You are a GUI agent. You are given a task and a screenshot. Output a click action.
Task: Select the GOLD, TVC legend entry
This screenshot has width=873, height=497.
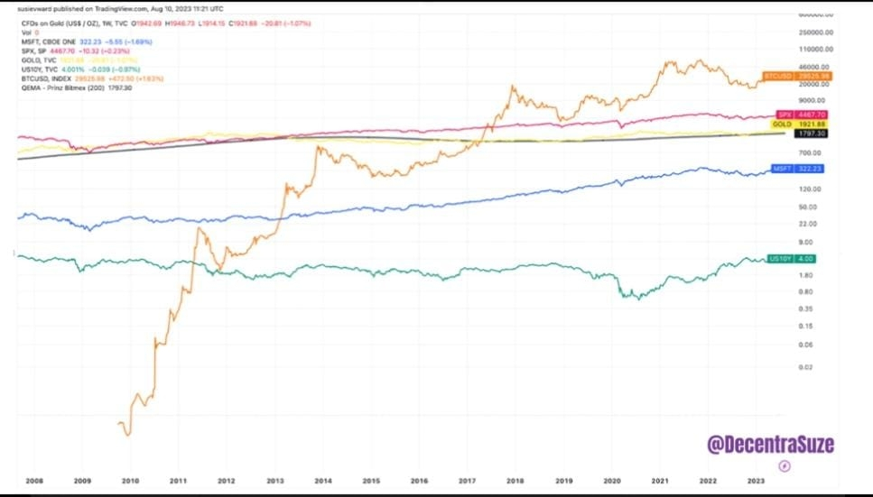tap(39, 60)
